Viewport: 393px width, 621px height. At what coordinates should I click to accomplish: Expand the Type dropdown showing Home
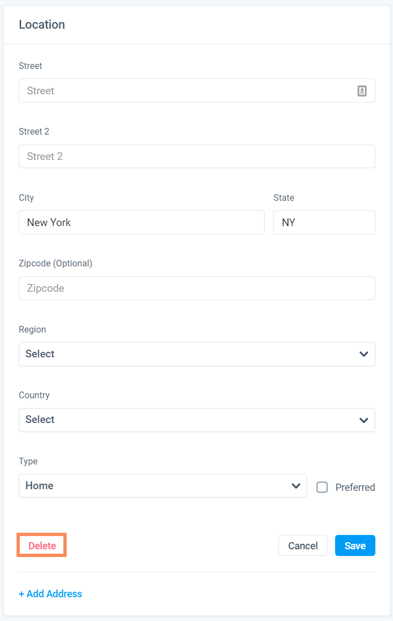(163, 485)
